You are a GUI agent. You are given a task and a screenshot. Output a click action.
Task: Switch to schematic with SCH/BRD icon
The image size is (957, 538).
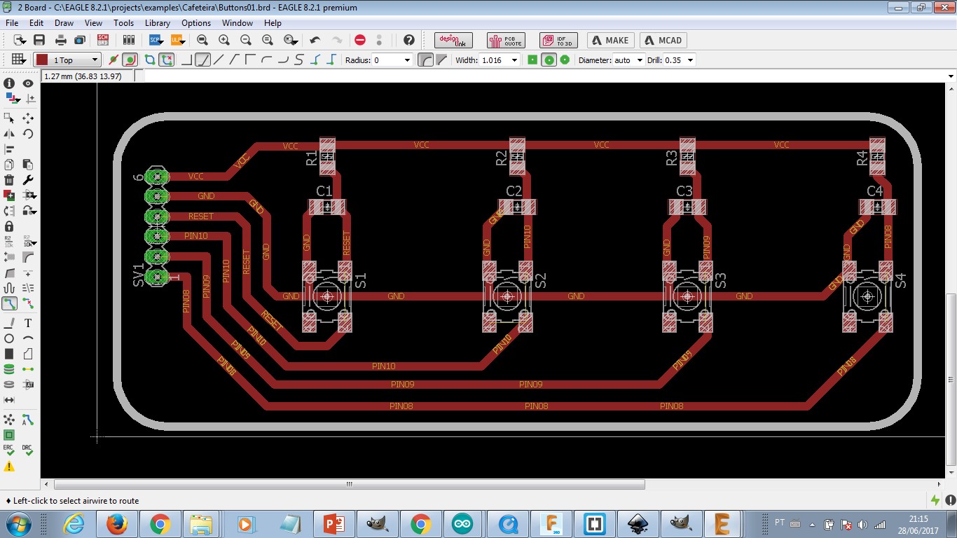[103, 41]
